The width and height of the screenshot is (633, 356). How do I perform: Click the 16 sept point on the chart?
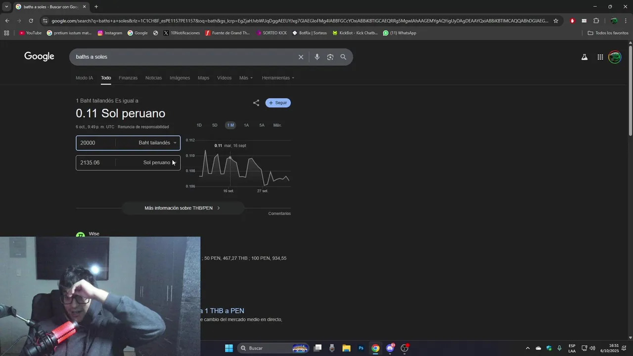pyautogui.click(x=230, y=158)
